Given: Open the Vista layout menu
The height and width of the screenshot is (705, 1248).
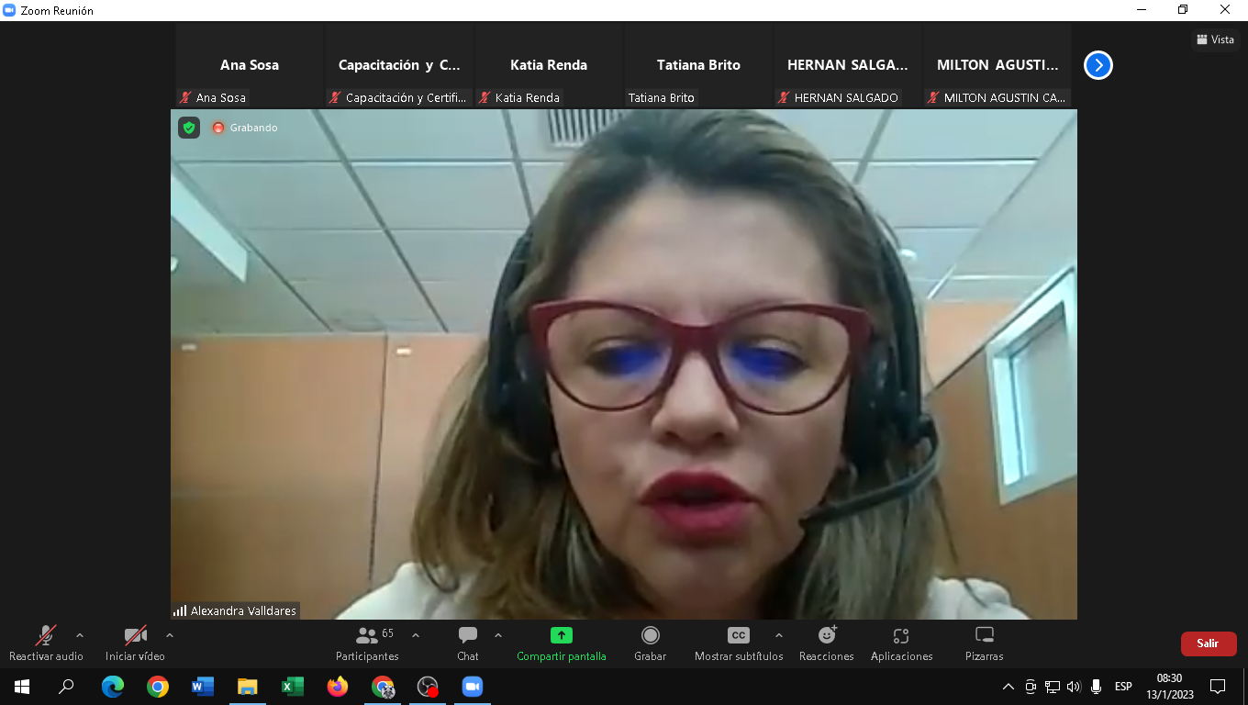Looking at the screenshot, I should pos(1215,39).
